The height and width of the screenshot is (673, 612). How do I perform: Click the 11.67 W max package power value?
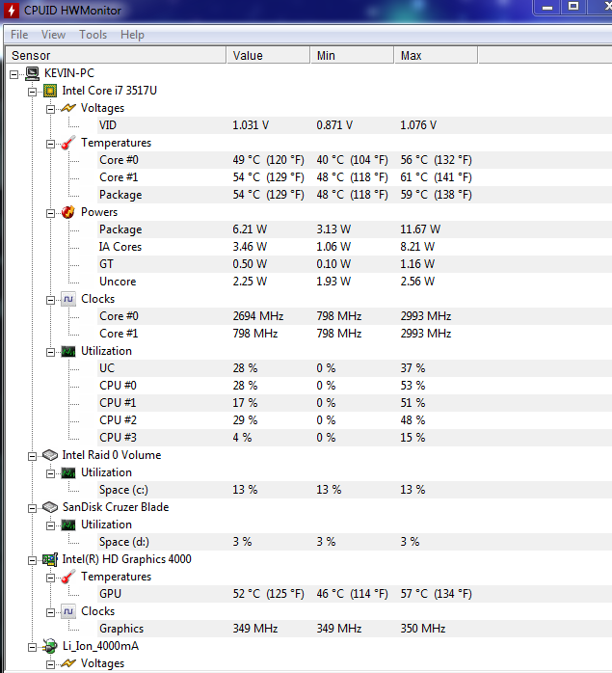(x=420, y=229)
